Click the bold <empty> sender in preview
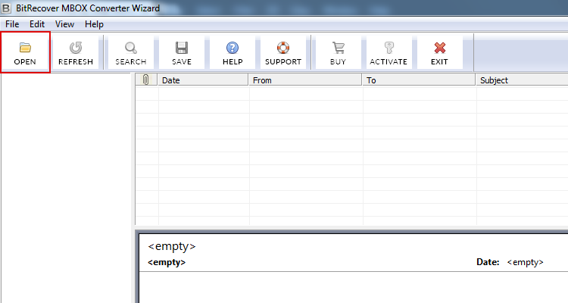Image resolution: width=568 pixels, height=303 pixels. pyautogui.click(x=167, y=262)
